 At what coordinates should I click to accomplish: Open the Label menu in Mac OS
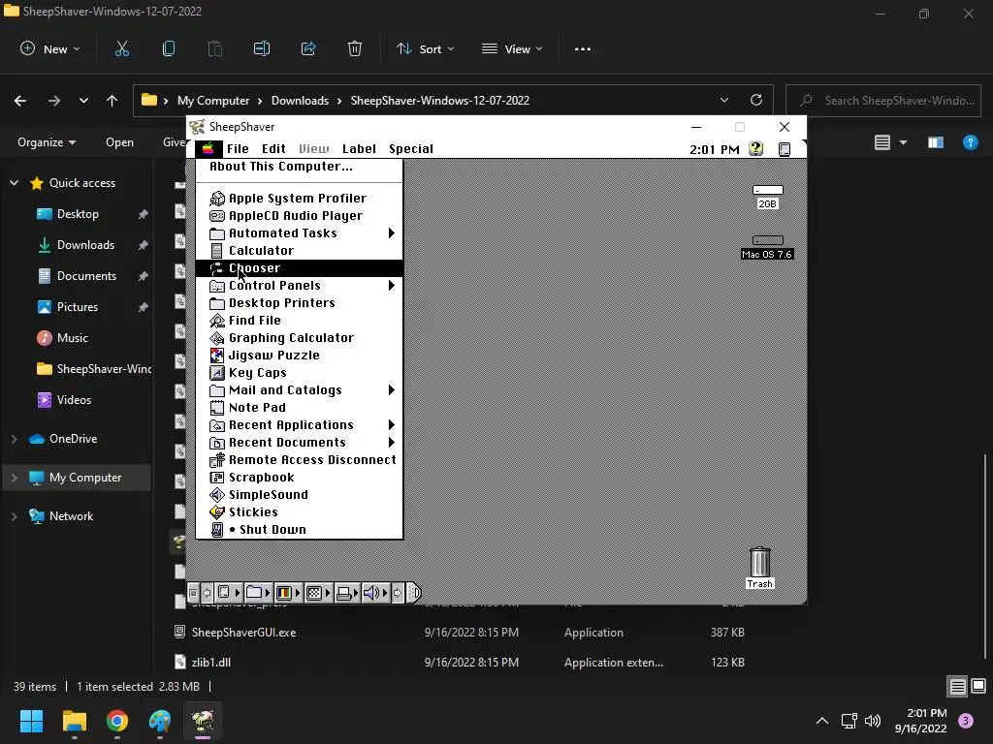(359, 148)
